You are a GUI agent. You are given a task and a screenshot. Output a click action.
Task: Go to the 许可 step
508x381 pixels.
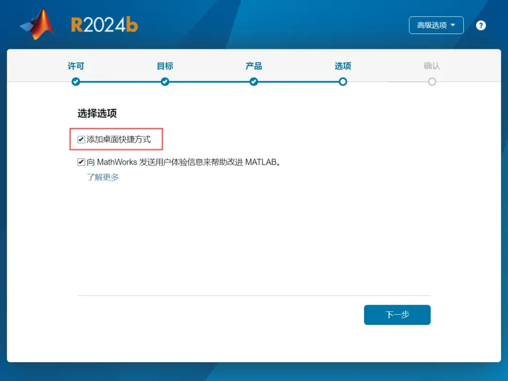tap(76, 66)
